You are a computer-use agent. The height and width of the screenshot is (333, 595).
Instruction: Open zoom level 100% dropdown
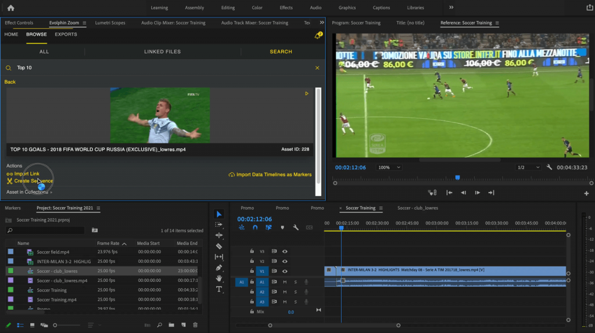coord(389,168)
